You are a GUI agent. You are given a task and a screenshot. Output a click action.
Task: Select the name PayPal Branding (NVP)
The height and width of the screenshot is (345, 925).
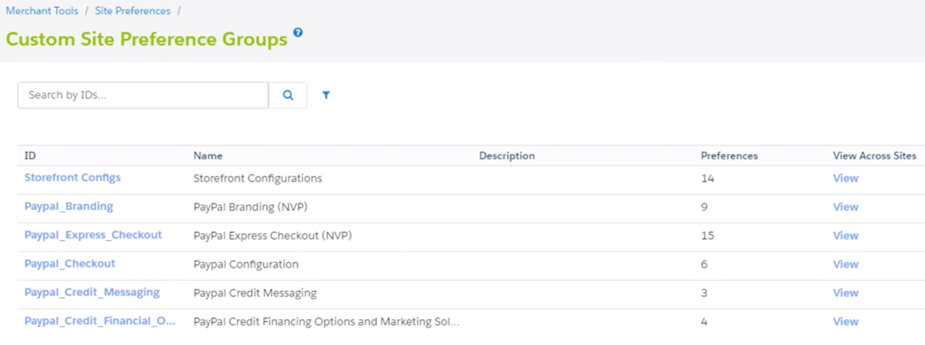coord(250,207)
